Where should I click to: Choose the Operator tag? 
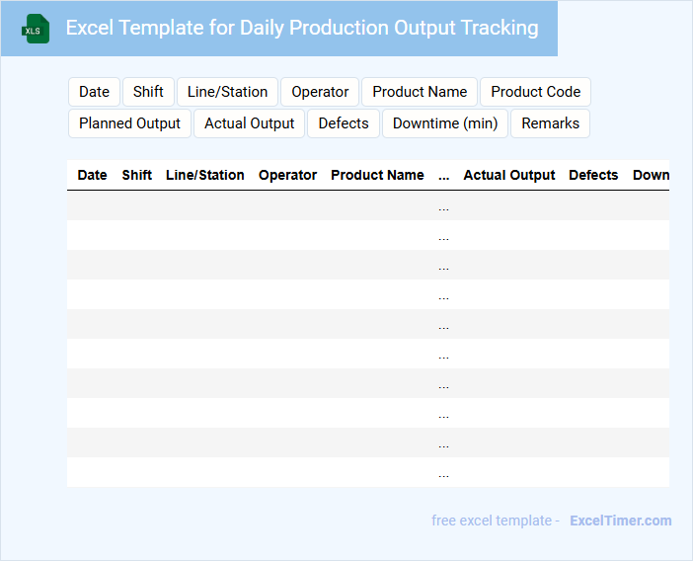[x=320, y=92]
